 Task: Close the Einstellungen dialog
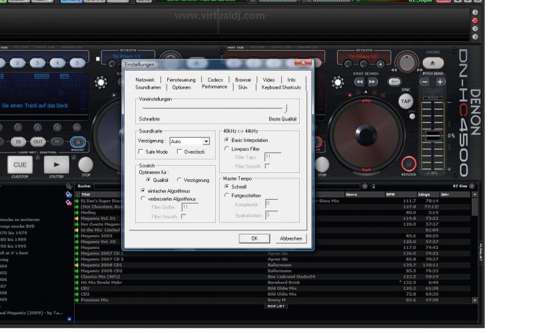(x=303, y=63)
